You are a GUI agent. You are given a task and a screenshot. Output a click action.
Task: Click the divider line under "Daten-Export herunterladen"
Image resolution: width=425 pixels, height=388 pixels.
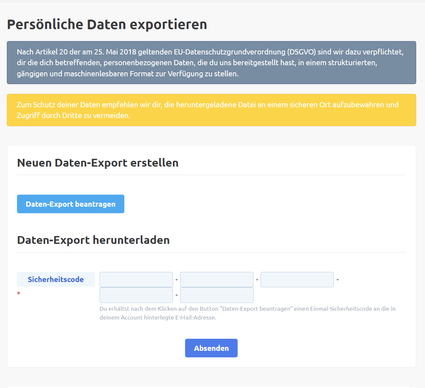pos(211,252)
